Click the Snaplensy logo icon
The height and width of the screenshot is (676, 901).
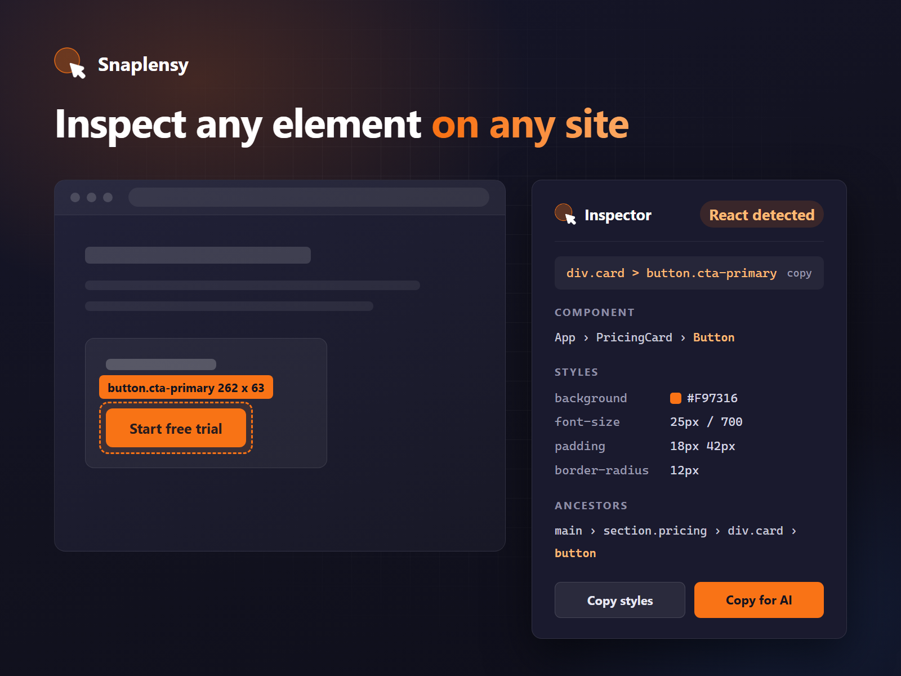pyautogui.click(x=70, y=63)
